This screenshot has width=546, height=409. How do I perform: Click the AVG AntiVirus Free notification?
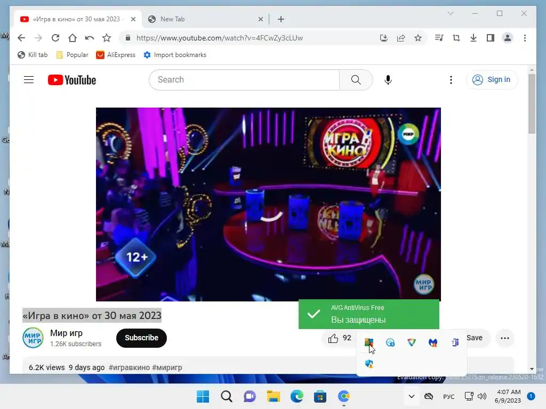pos(369,314)
